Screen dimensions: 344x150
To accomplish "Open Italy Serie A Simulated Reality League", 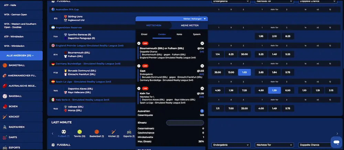I will point(83,99).
